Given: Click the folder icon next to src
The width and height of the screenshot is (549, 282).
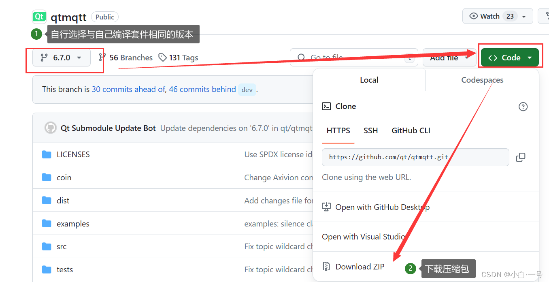Looking at the screenshot, I should [48, 246].
